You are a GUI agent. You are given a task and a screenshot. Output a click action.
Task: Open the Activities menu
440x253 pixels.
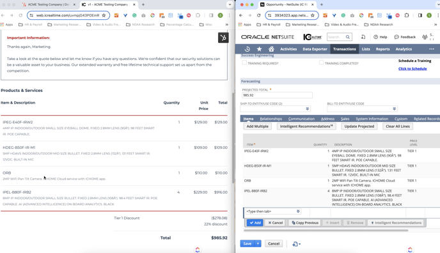pos(288,49)
